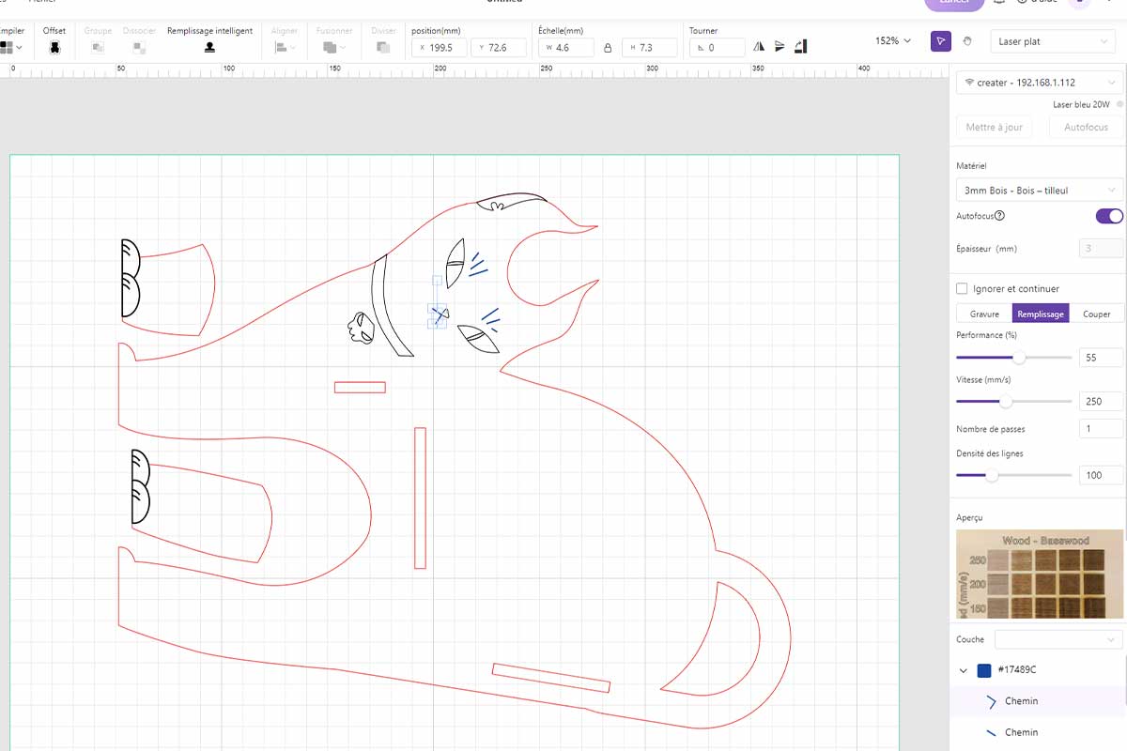Click the Tourner rotation angle field

pos(718,47)
